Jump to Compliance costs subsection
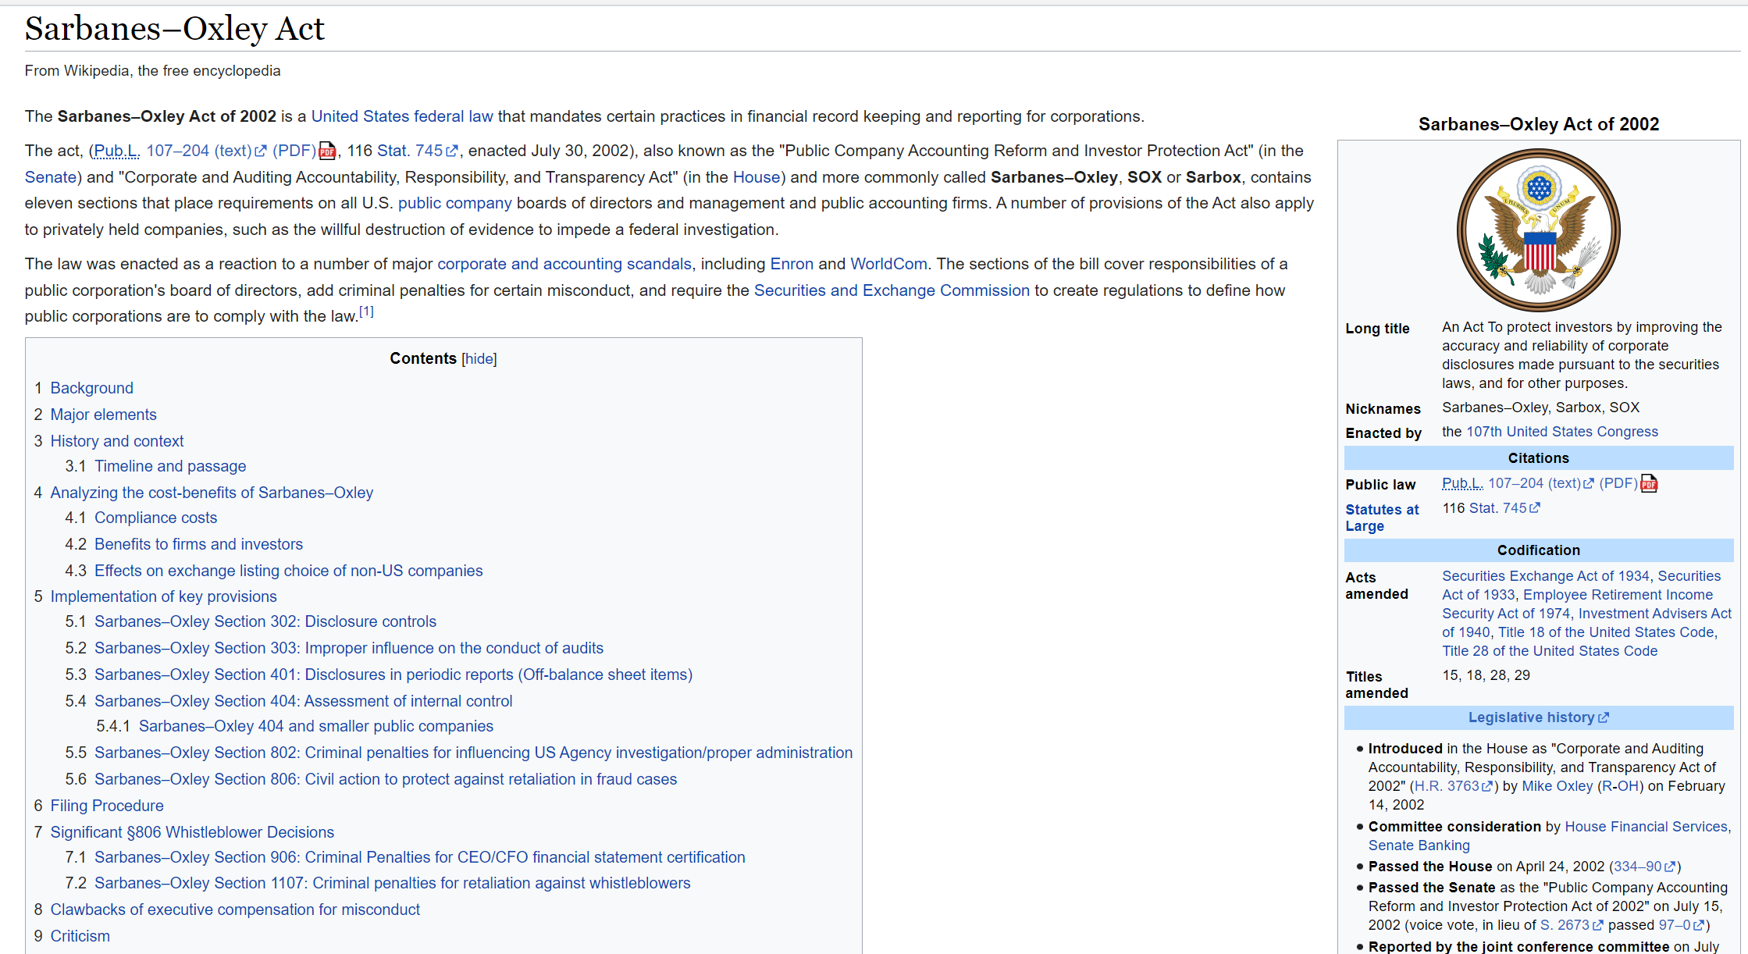Screen dimensions: 1748x954 click(x=156, y=518)
